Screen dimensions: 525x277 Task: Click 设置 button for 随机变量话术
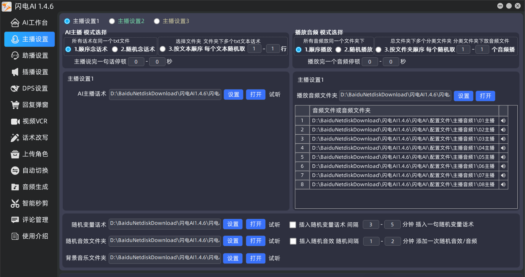click(233, 224)
